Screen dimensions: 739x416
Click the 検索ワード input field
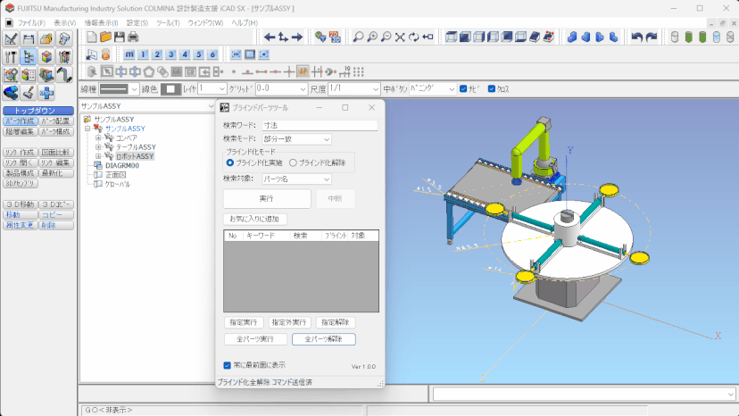[319, 126]
